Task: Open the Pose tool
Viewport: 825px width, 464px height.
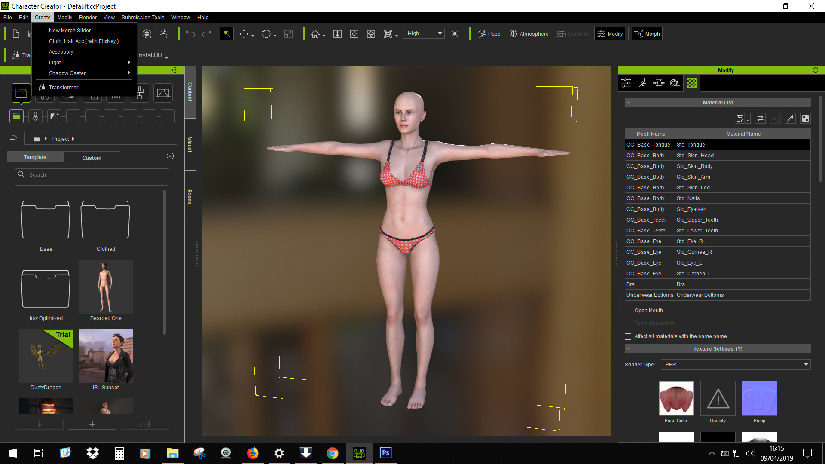Action: coord(489,34)
